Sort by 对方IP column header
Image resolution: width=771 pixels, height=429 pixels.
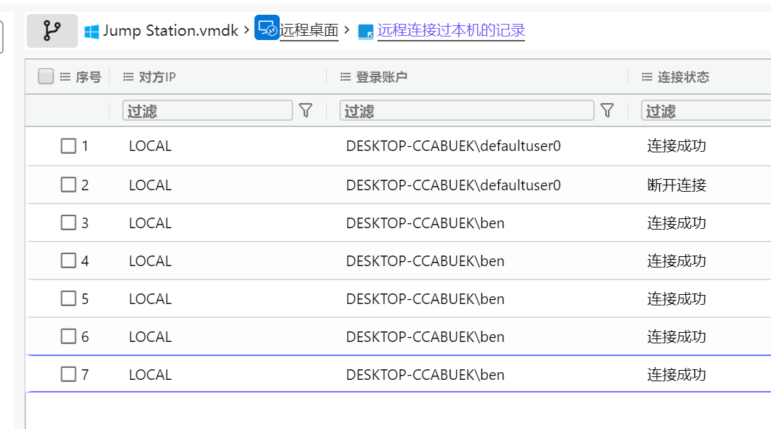(157, 77)
